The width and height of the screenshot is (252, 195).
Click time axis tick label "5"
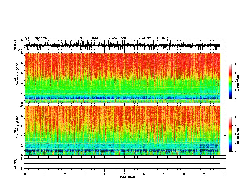[124, 174]
